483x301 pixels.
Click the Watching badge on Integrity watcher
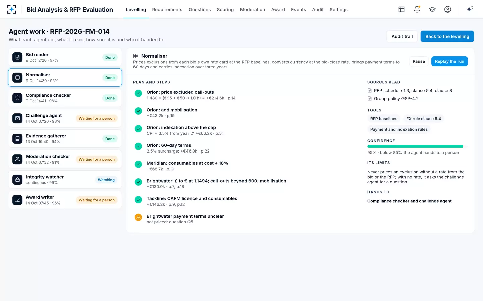(106, 180)
